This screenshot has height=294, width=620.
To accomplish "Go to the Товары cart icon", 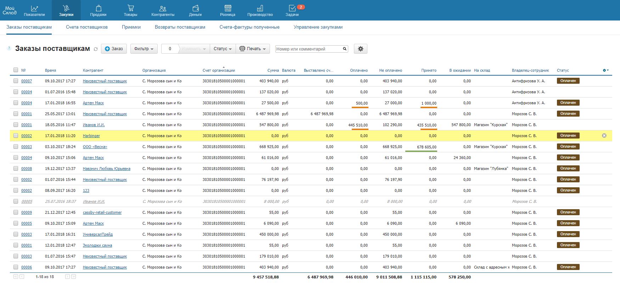I will point(130,8).
